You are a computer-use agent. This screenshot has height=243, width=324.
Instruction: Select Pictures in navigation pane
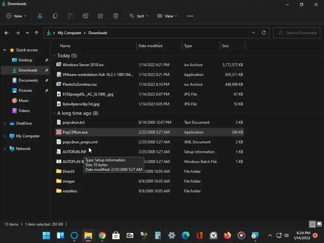coord(25,90)
